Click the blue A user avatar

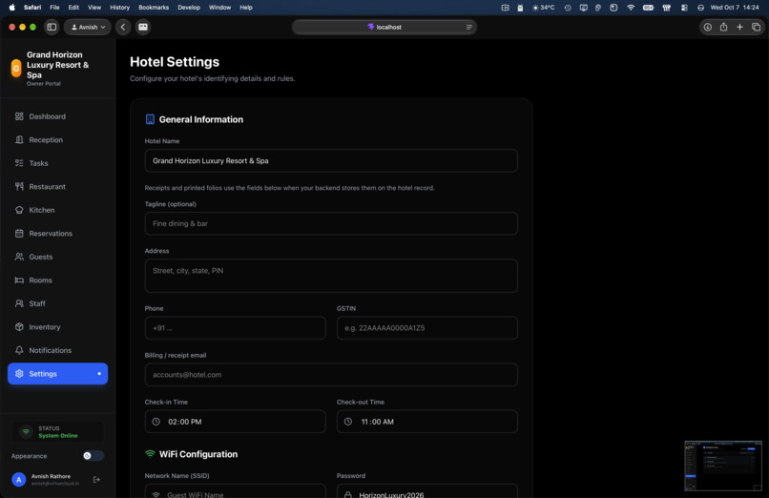(19, 479)
